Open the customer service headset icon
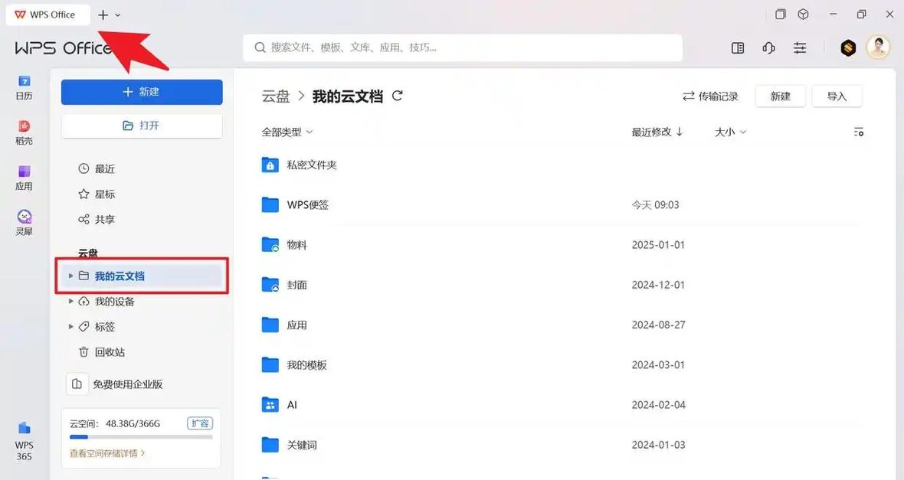Viewport: 904px width, 480px height. 768,47
